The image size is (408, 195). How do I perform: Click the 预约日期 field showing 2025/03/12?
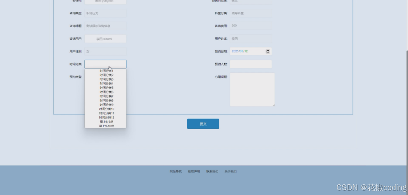[x=251, y=52]
